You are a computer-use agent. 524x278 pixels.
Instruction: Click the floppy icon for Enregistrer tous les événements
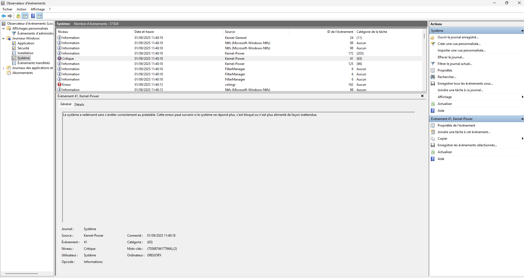tap(433, 84)
